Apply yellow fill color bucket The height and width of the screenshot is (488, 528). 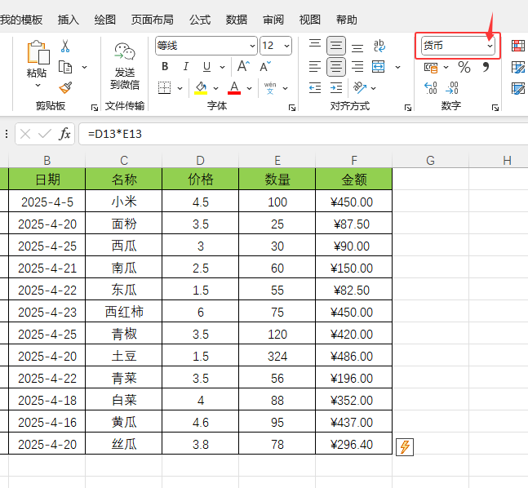(x=201, y=88)
